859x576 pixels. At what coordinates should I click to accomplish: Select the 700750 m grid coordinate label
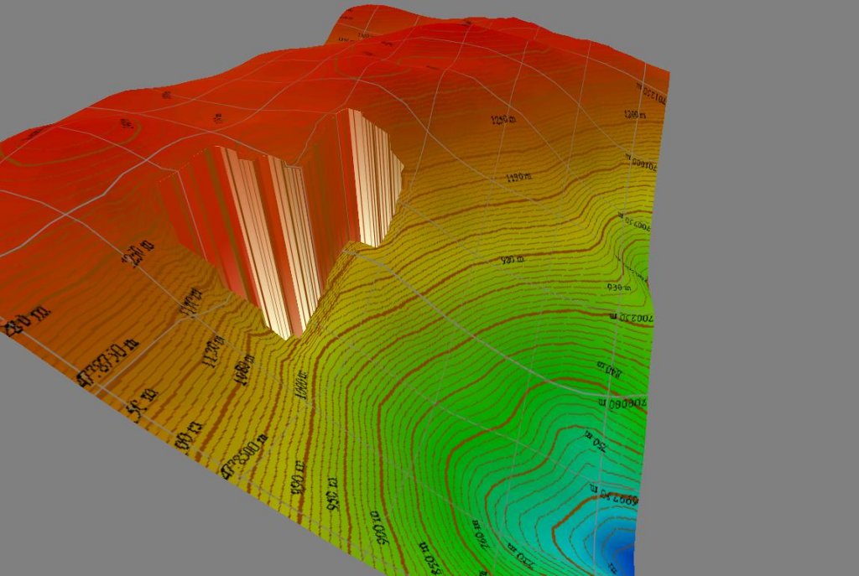point(636,222)
